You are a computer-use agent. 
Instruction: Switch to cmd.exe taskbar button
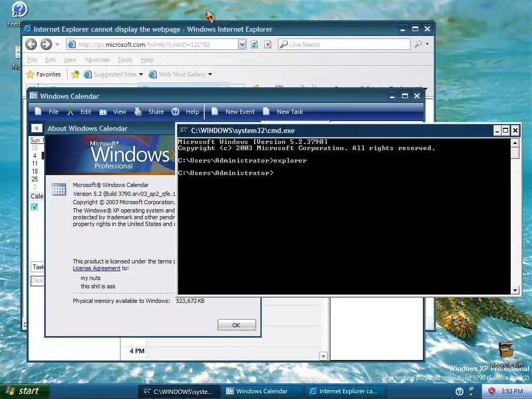tap(179, 392)
